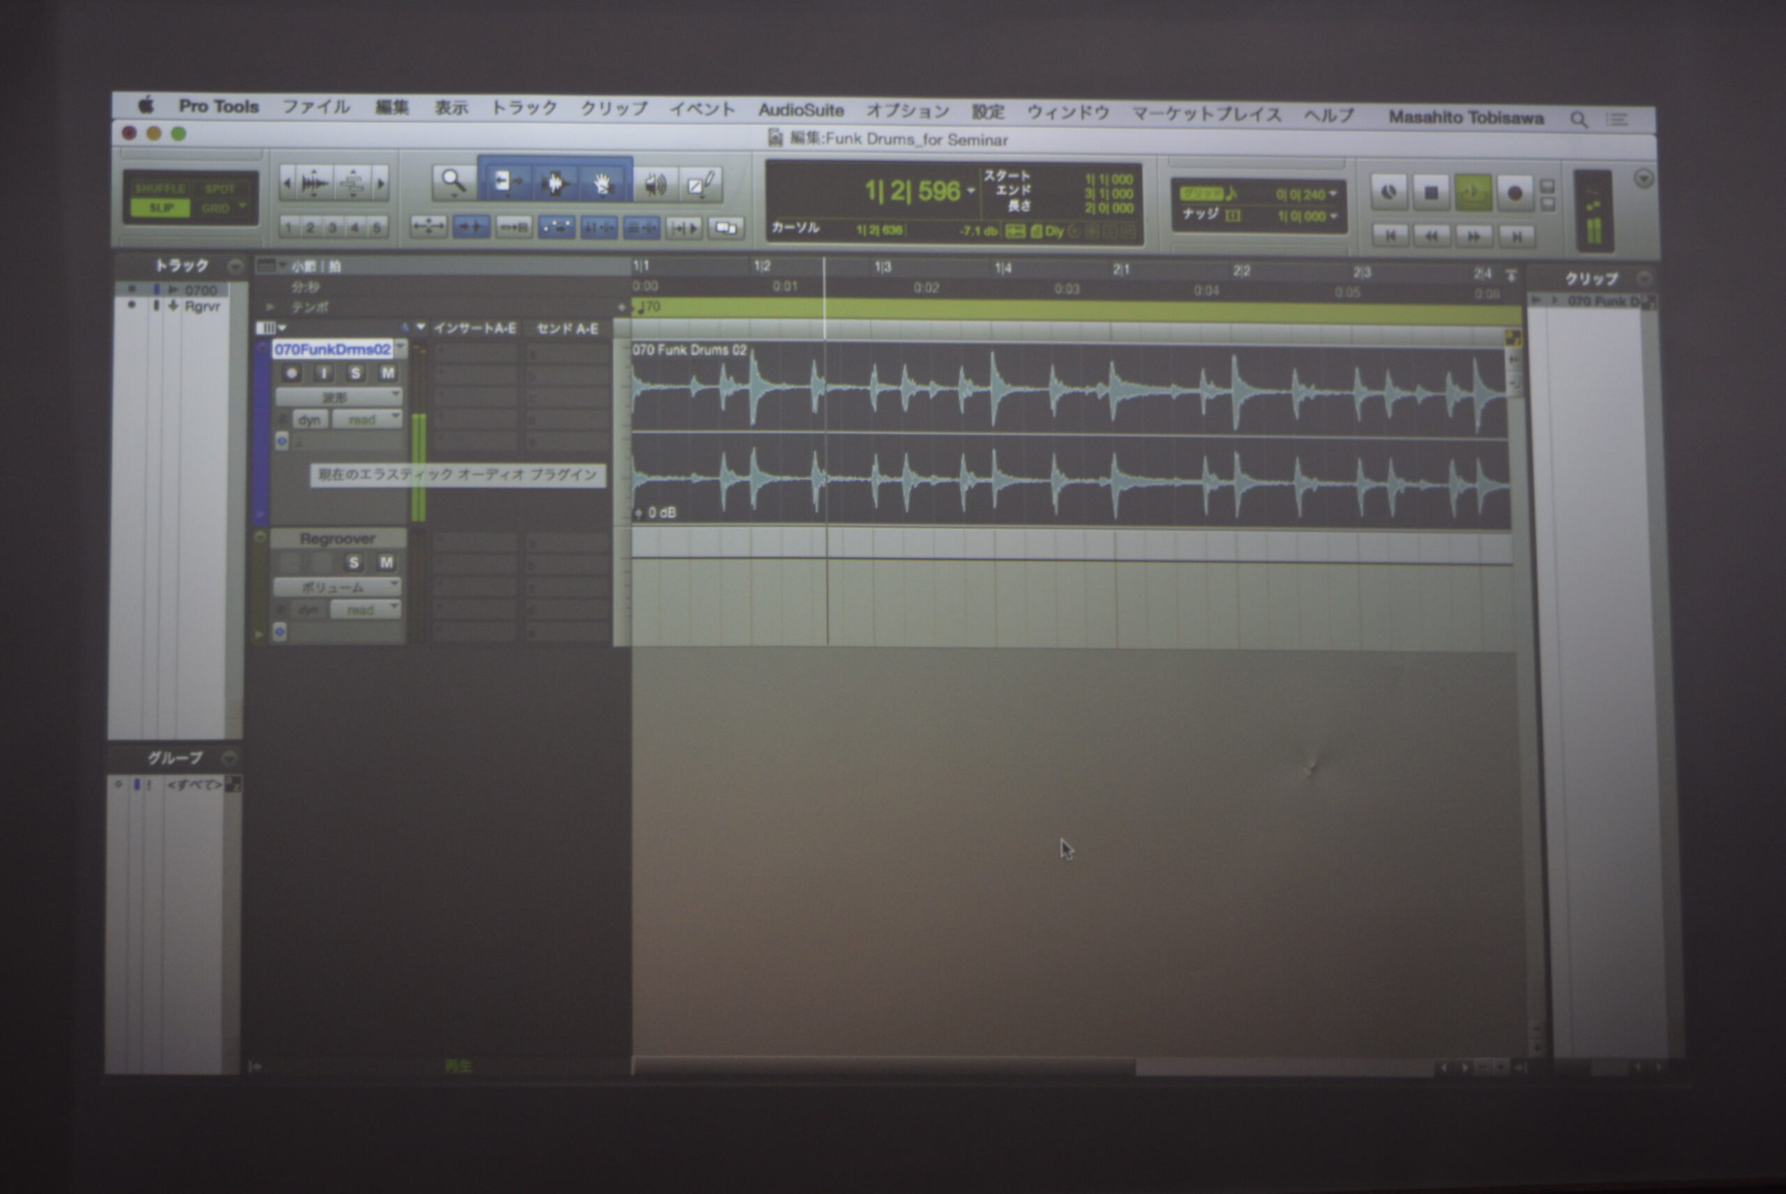Image resolution: width=1786 pixels, height=1194 pixels.
Task: Open the オプション menu
Action: (908, 111)
